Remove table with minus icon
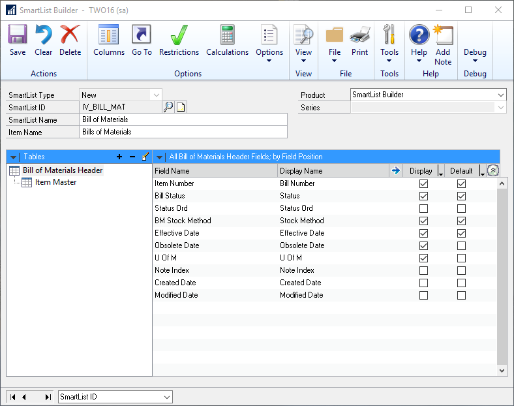 click(x=132, y=157)
